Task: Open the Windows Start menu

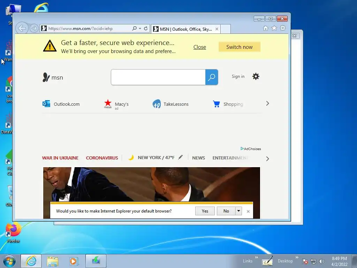Action: point(9,261)
